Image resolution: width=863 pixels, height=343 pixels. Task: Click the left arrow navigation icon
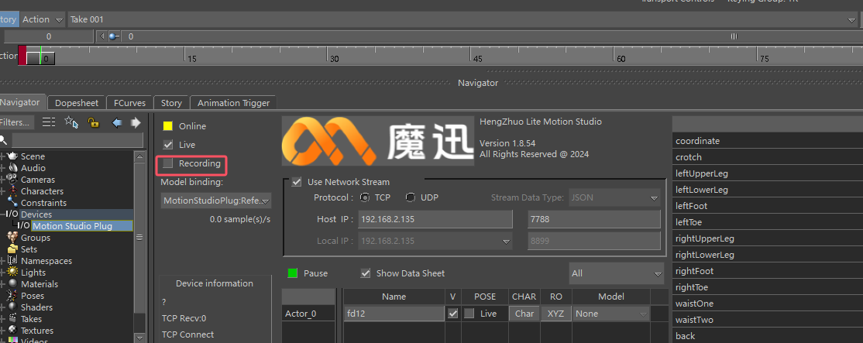pos(116,122)
